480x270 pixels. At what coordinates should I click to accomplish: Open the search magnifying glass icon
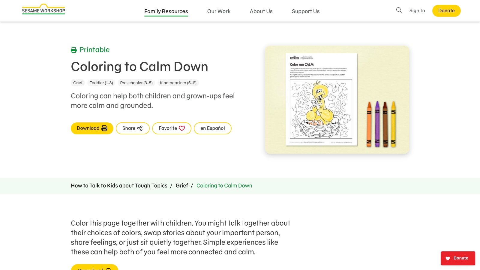pos(399,10)
